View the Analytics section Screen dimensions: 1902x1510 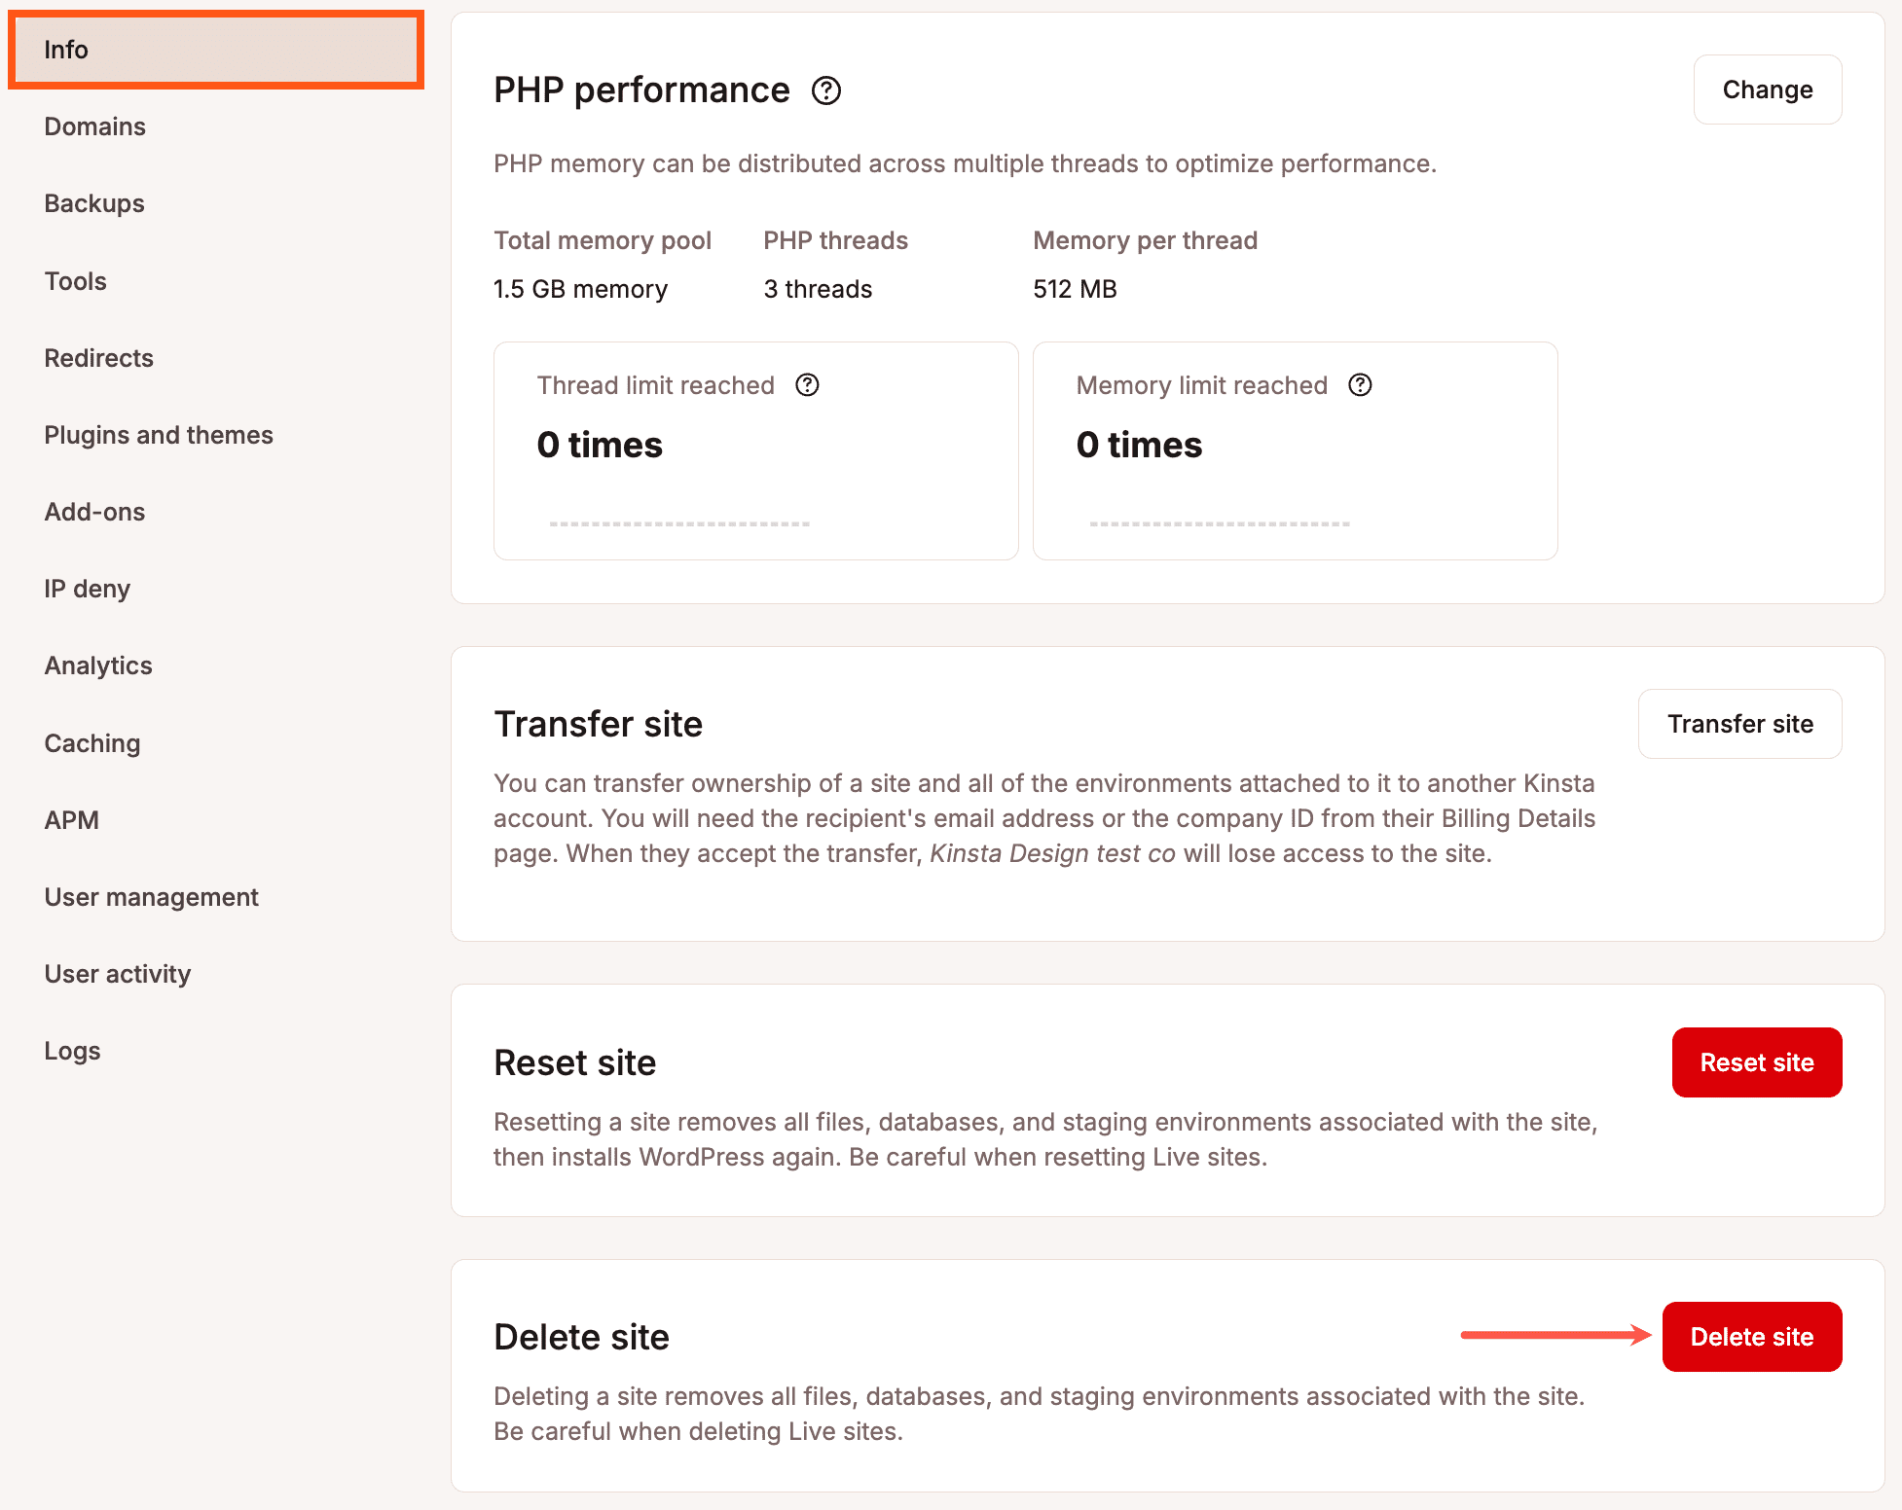pyautogui.click(x=97, y=665)
